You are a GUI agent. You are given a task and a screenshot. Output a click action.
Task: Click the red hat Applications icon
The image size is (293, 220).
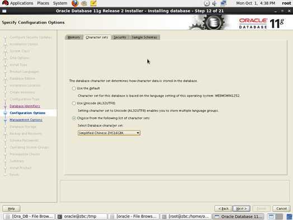pos(5,3)
